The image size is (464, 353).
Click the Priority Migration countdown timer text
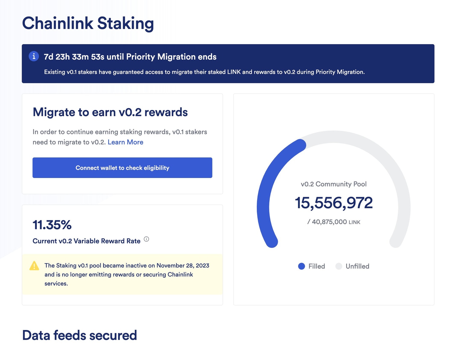pos(130,57)
